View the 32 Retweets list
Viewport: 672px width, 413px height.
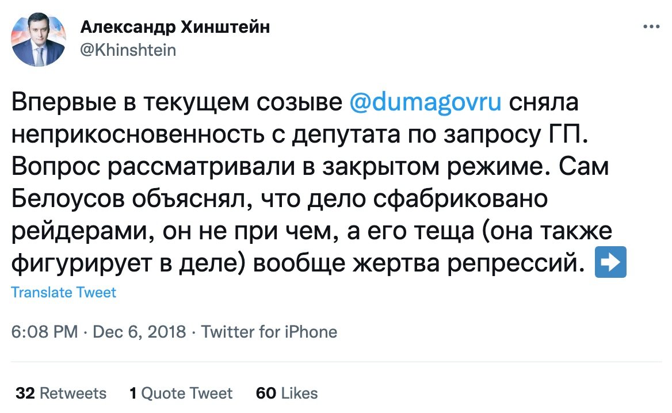[62, 393]
